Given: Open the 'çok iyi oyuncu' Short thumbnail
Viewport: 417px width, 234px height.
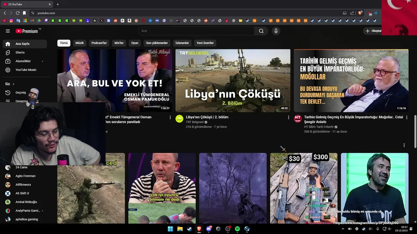Looking at the screenshot, I should 162,188.
